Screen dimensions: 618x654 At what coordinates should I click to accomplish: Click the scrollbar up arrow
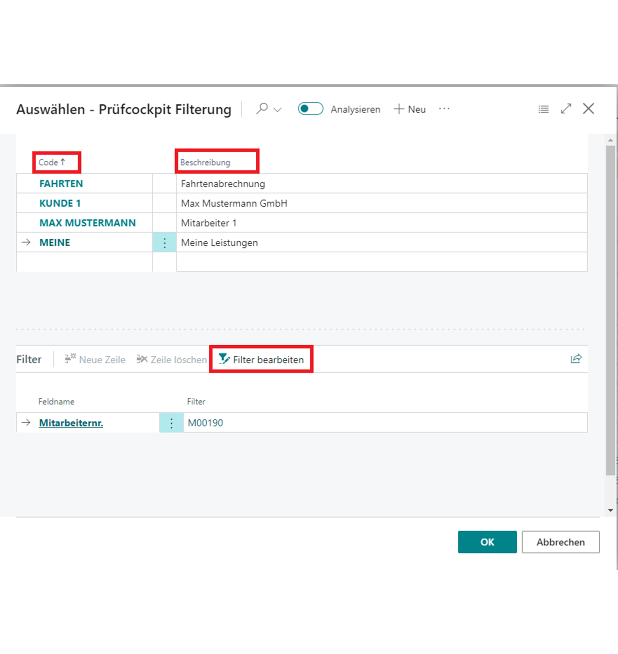coord(610,140)
